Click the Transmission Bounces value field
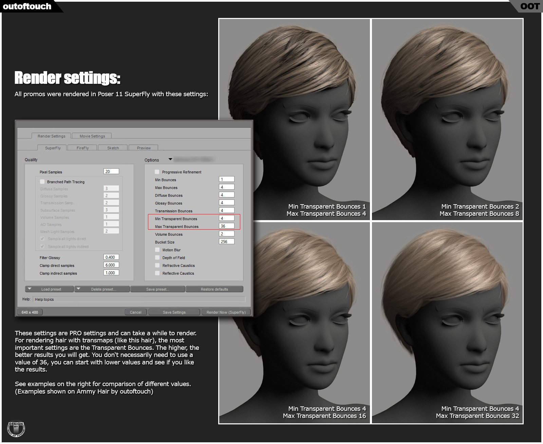The width and height of the screenshot is (543, 444). (x=227, y=210)
